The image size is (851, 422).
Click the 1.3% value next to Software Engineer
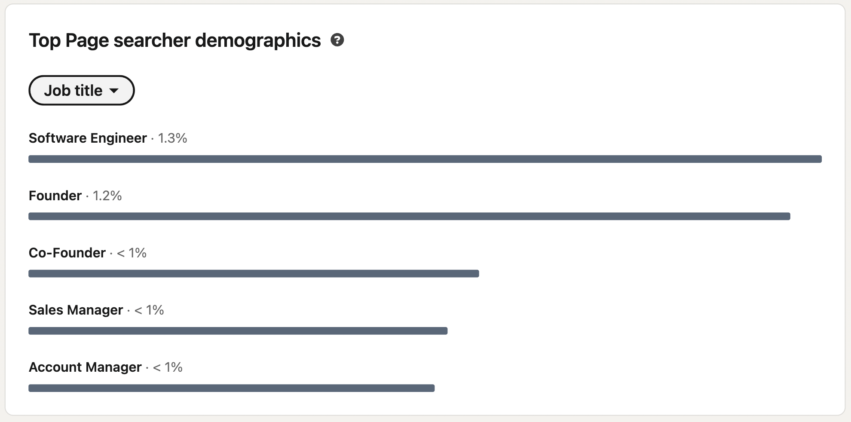[x=172, y=138]
